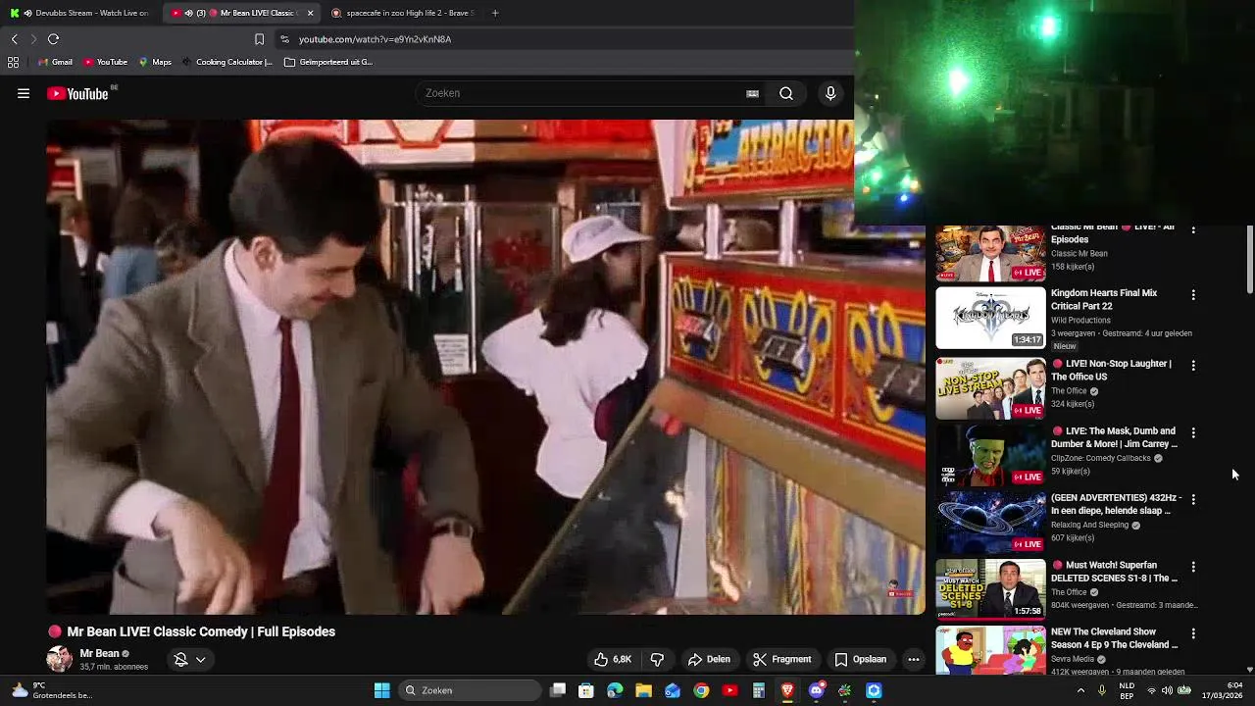
Task: Open options menu for Cleveland Show video
Action: [1193, 633]
